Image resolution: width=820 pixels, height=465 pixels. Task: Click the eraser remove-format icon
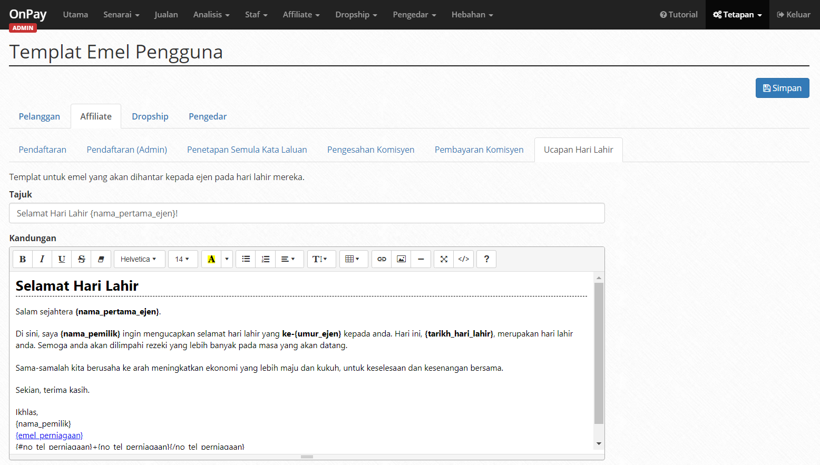101,259
